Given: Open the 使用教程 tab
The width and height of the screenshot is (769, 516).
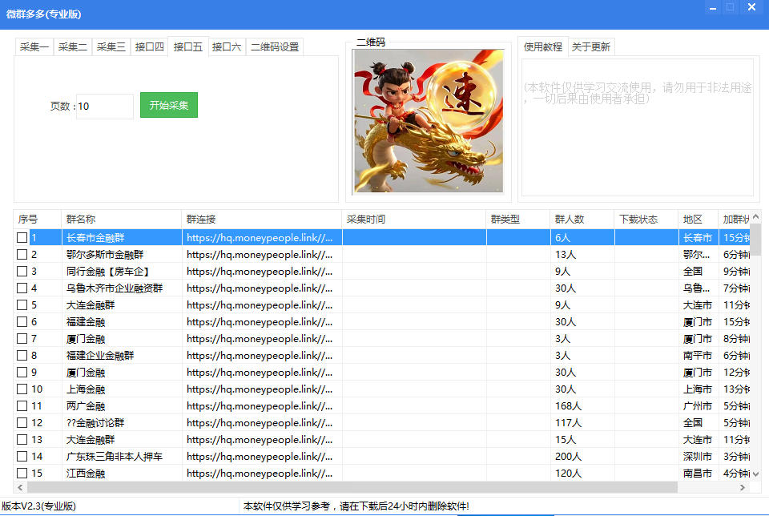Looking at the screenshot, I should pos(543,46).
